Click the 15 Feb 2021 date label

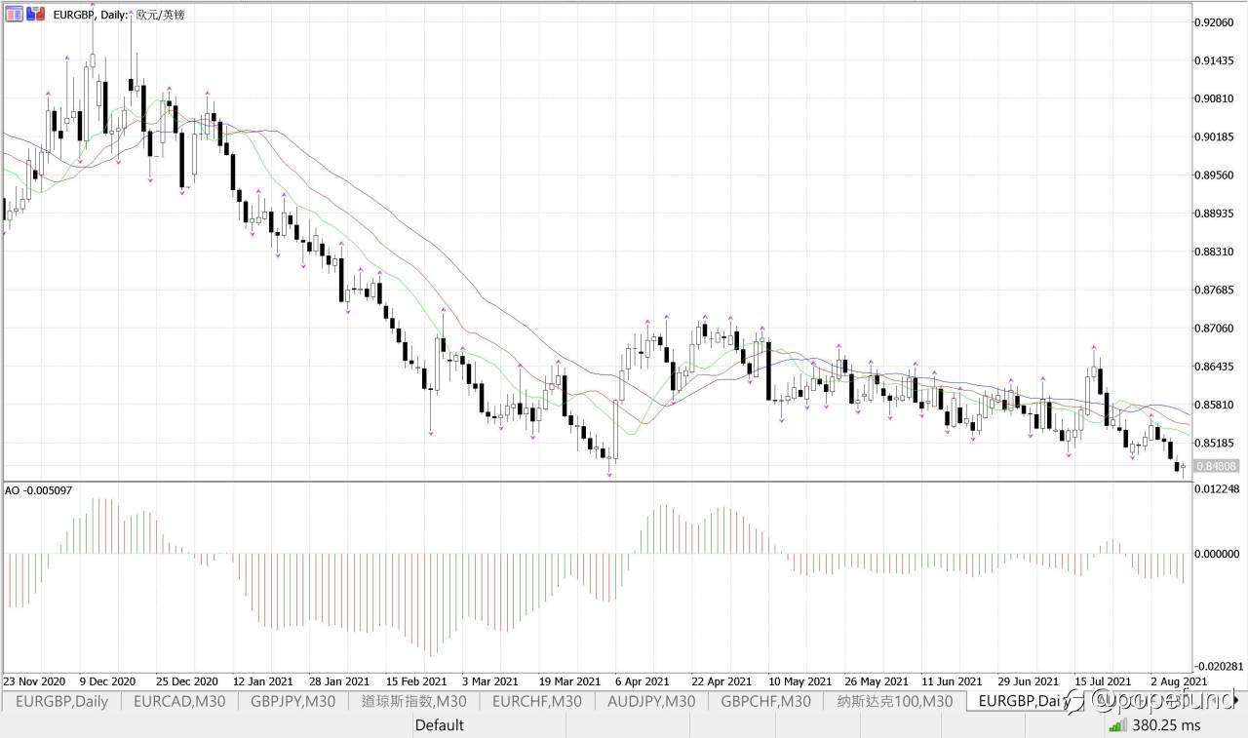[416, 680]
